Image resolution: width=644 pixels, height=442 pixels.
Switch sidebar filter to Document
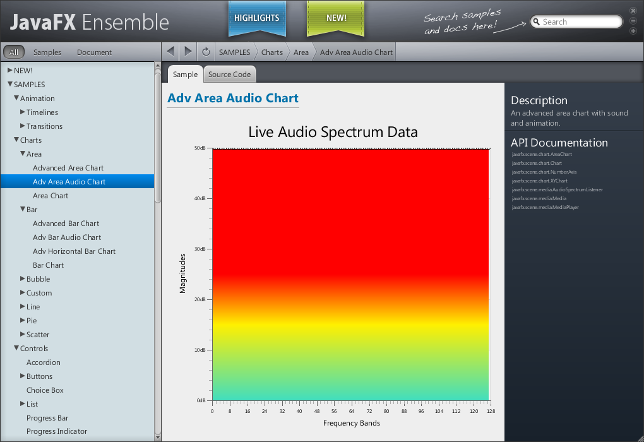pyautogui.click(x=94, y=52)
